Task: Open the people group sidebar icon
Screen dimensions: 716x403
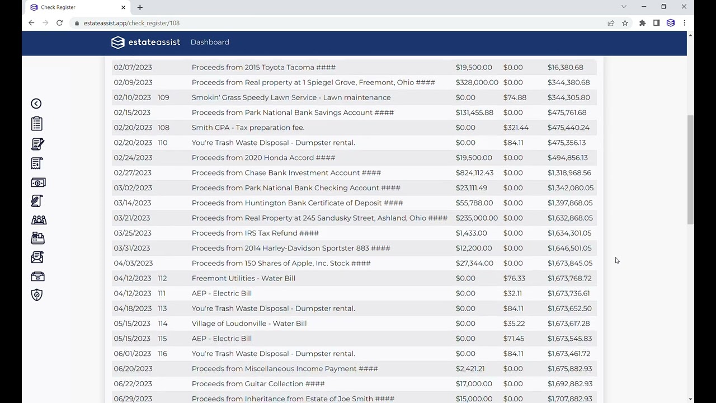Action: click(x=39, y=220)
